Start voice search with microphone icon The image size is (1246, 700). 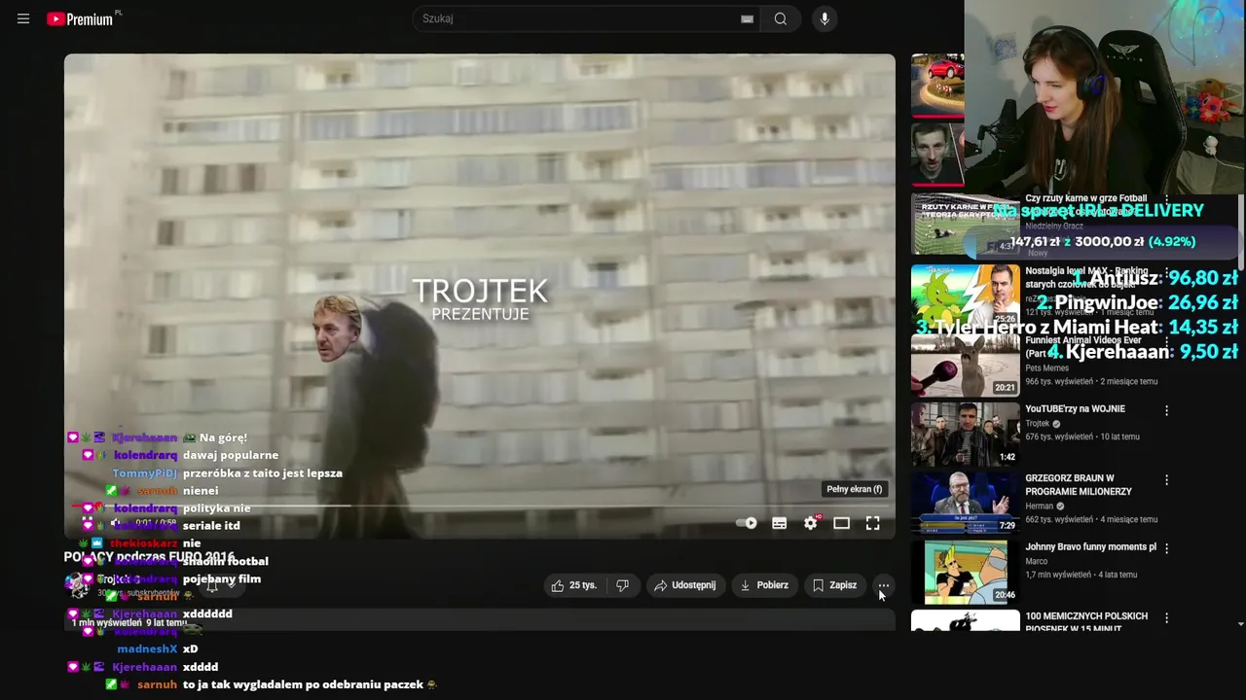click(x=825, y=18)
